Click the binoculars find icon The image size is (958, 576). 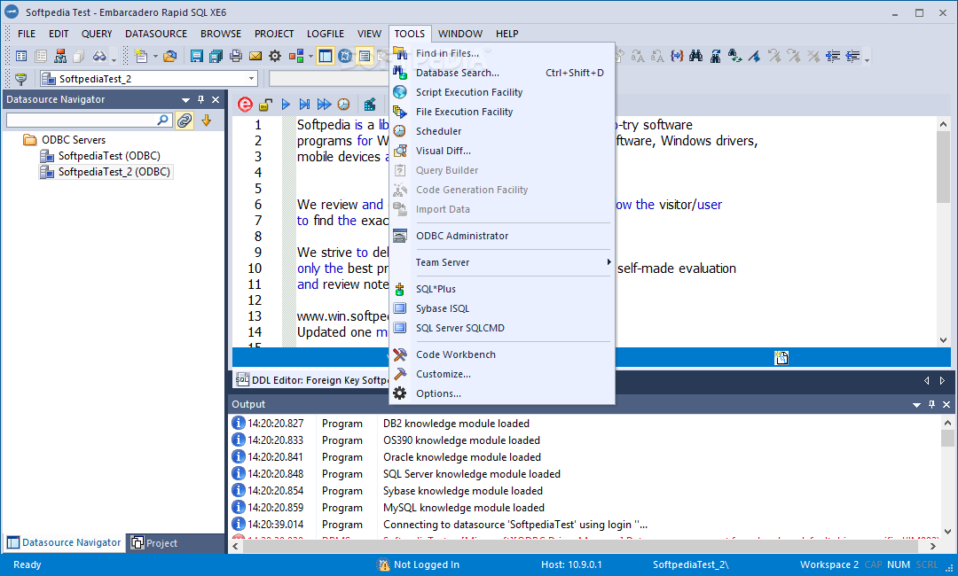point(696,56)
